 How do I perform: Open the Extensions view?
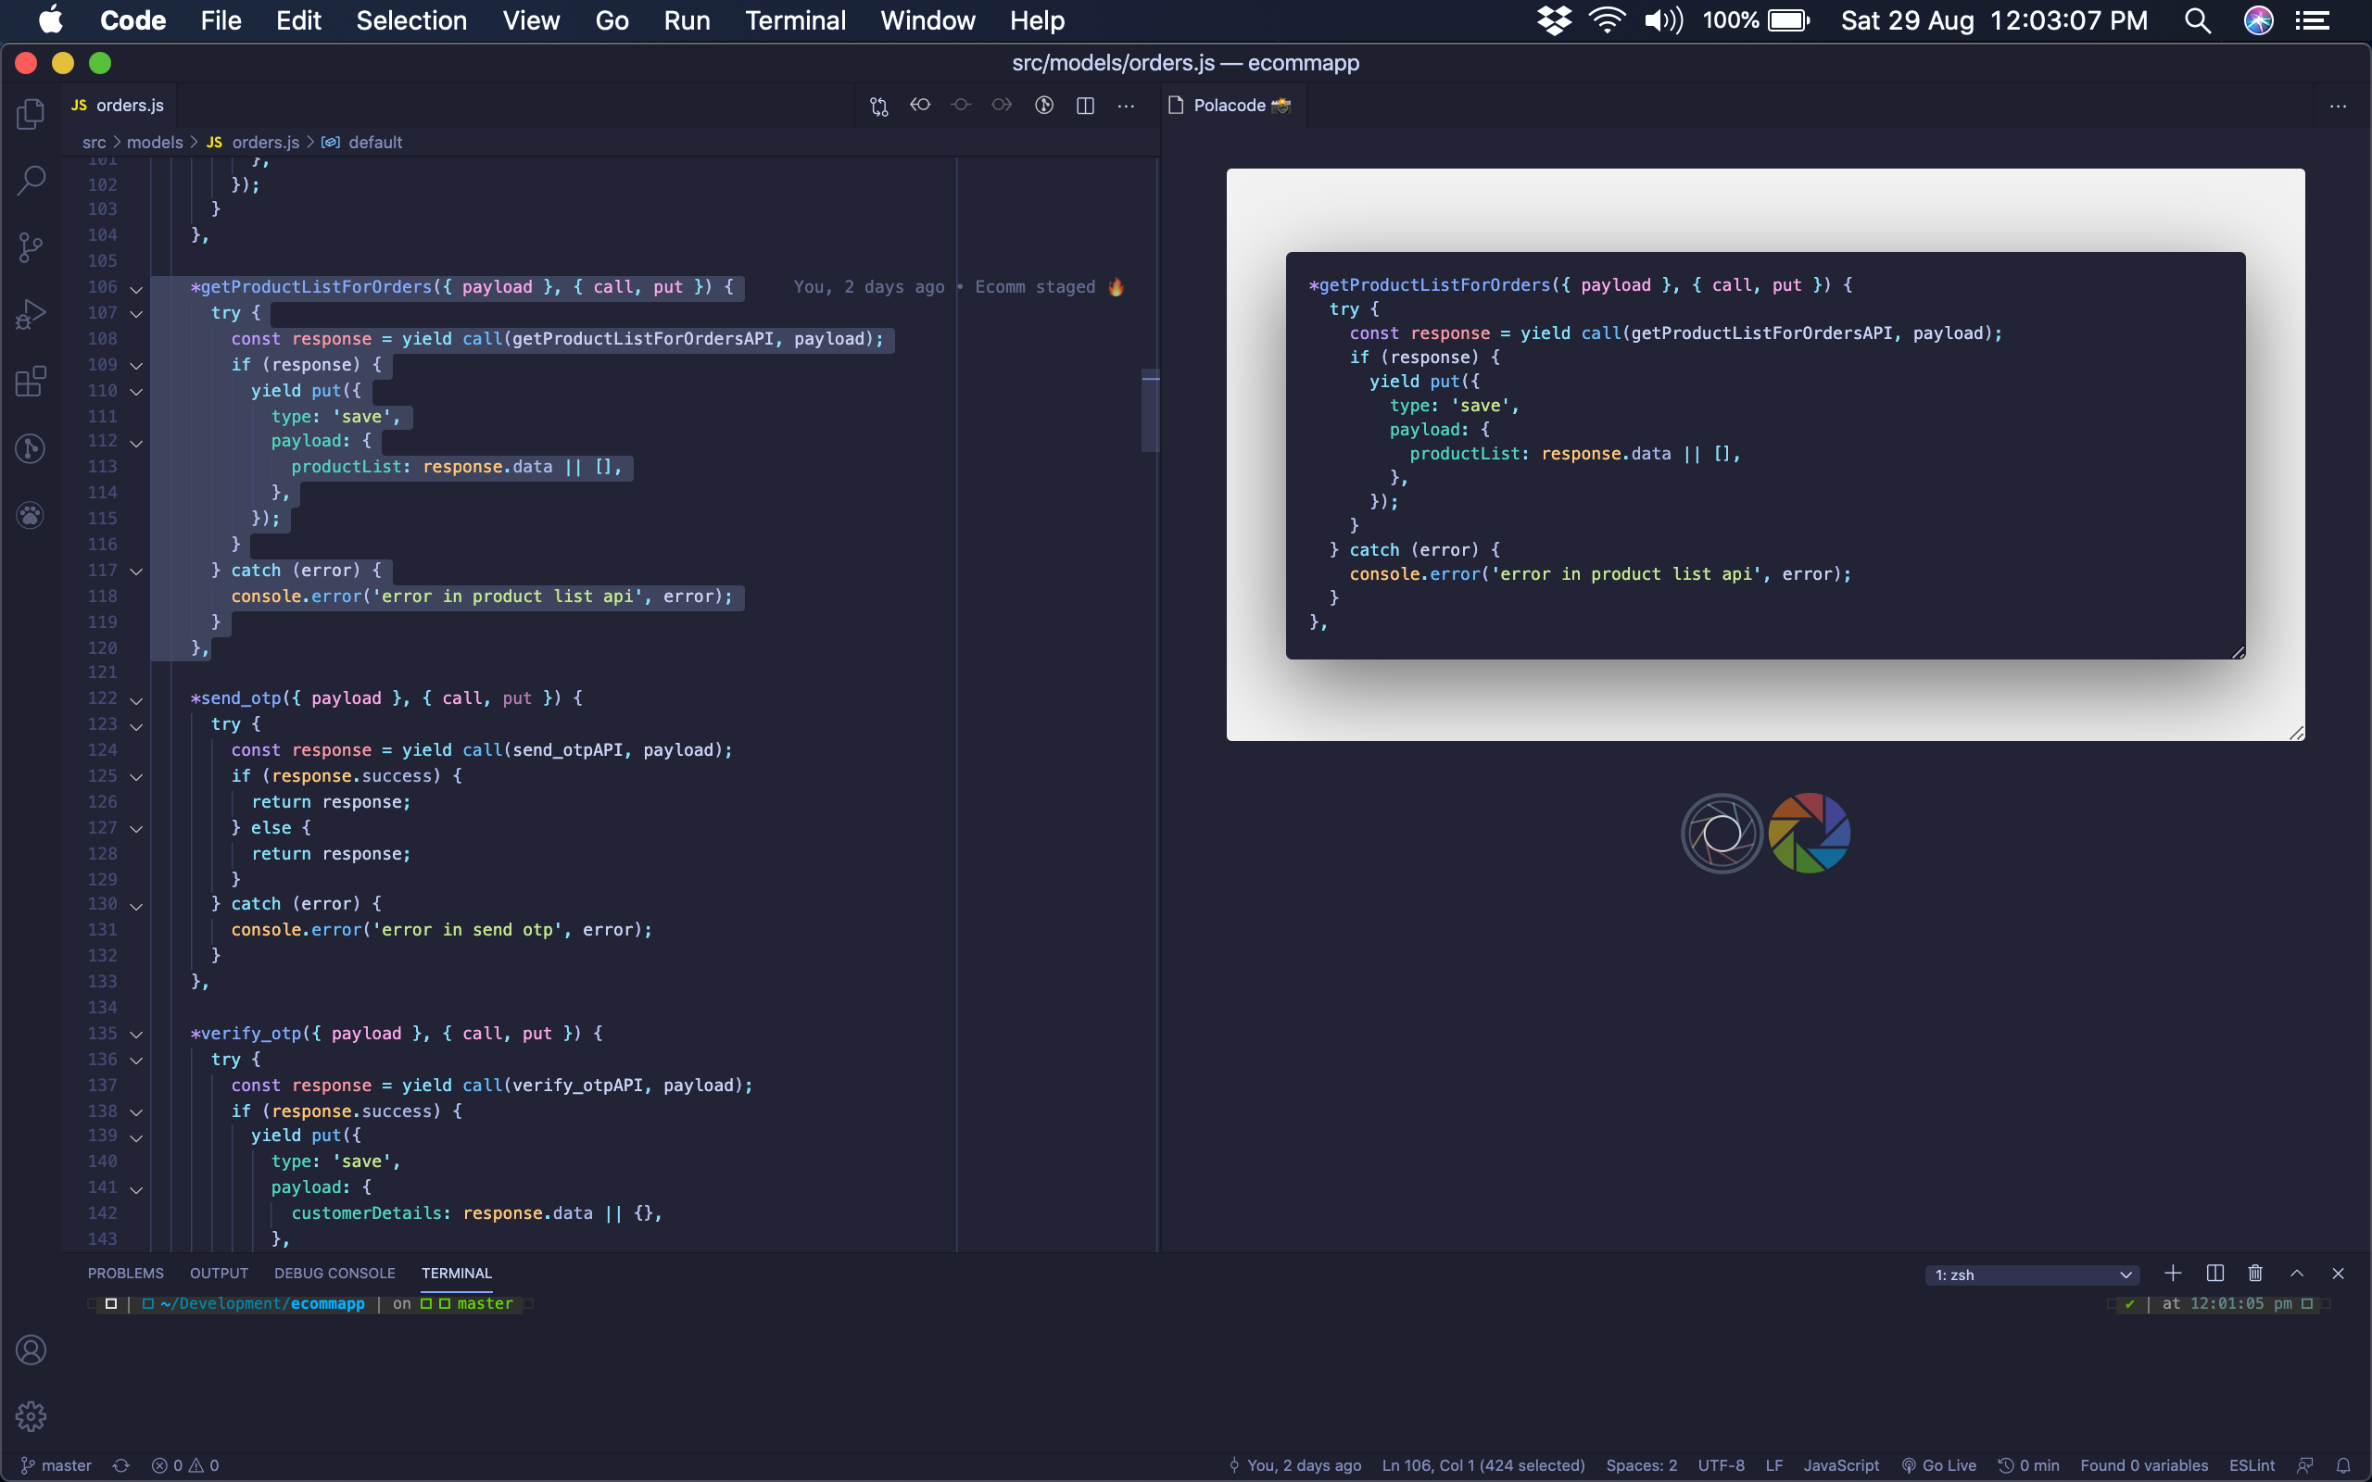point(31,382)
